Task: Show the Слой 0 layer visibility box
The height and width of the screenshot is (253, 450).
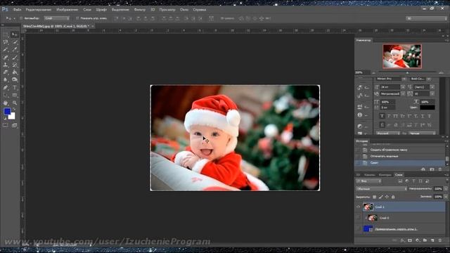Action: (358, 218)
